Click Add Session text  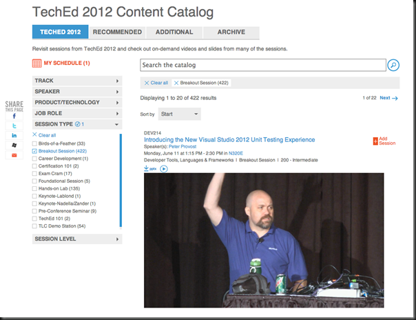point(387,141)
